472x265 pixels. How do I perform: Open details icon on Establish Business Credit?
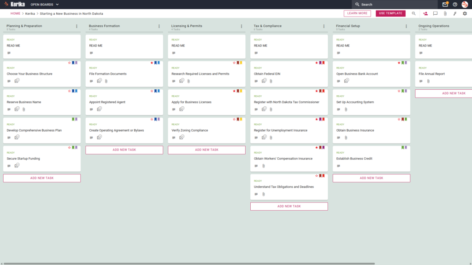pyautogui.click(x=338, y=166)
